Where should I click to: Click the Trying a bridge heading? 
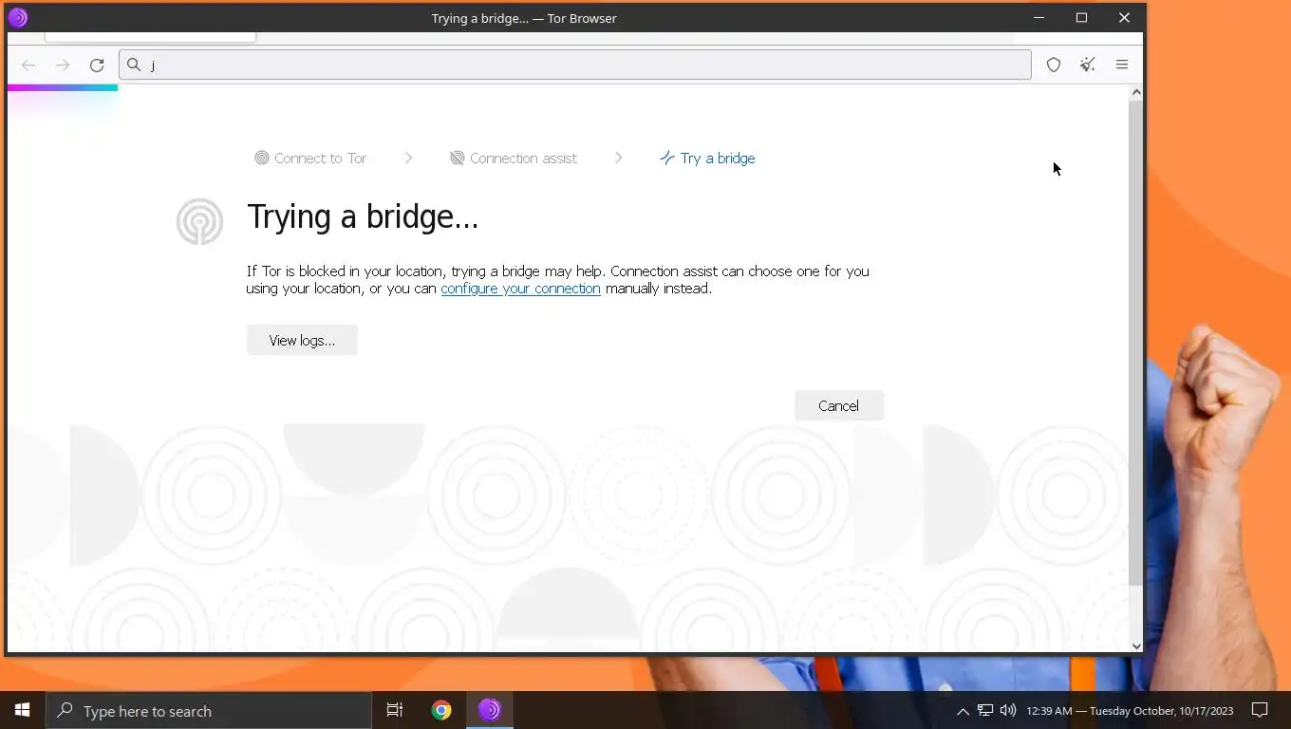point(363,217)
